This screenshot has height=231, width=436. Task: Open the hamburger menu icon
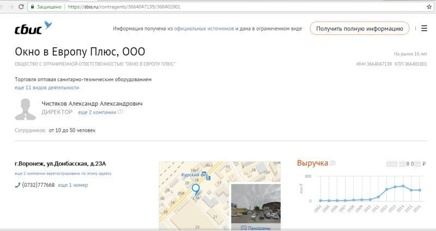[424, 28]
